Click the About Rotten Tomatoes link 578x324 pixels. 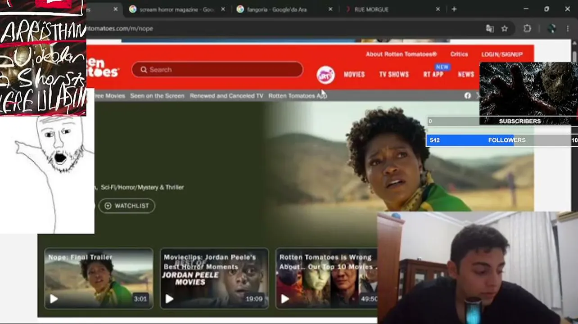[401, 54]
